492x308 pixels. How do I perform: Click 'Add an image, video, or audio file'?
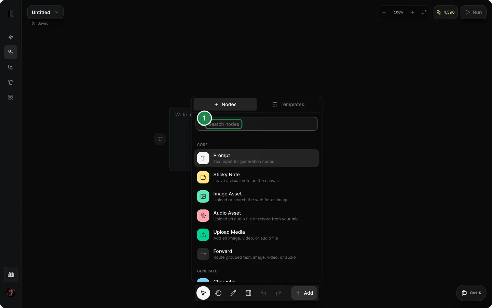click(x=246, y=238)
